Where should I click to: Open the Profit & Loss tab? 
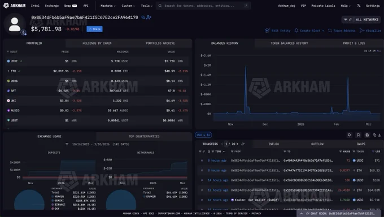[354, 43]
